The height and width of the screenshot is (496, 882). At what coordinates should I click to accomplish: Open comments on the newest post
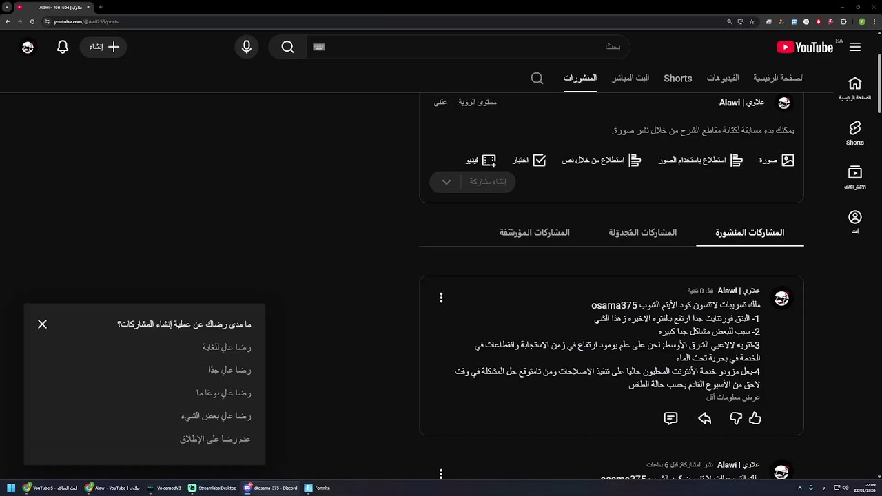pyautogui.click(x=670, y=418)
